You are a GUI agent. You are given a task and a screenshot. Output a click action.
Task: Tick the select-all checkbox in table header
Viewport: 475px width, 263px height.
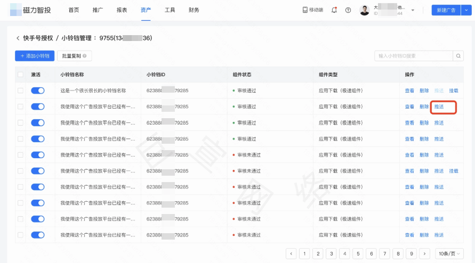pos(20,75)
